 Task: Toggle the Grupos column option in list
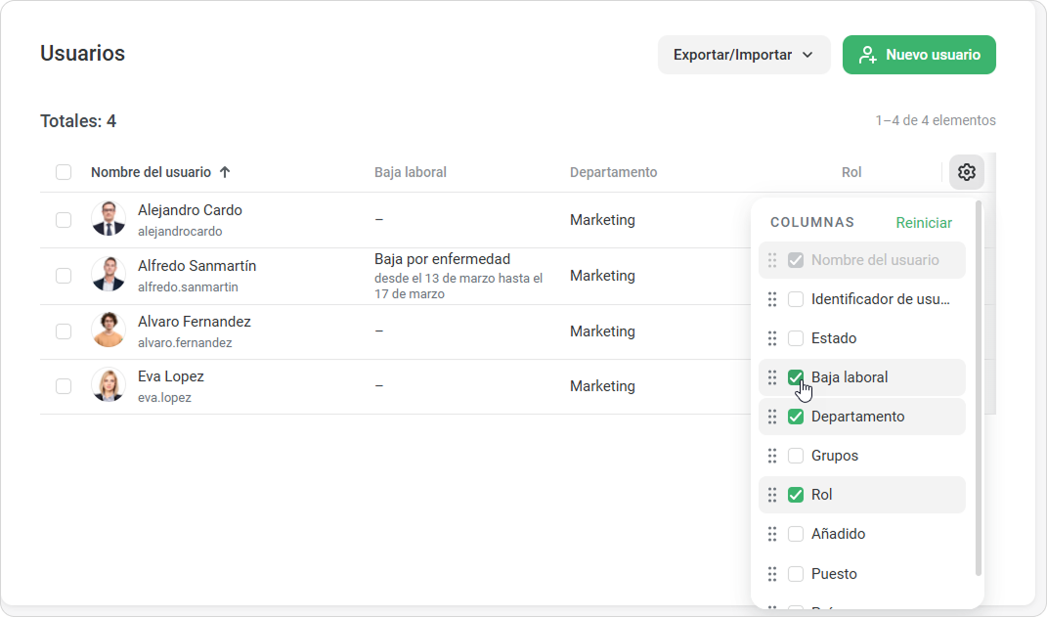click(x=796, y=456)
